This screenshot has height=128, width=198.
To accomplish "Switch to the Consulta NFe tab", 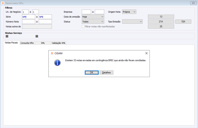I will (27, 43).
